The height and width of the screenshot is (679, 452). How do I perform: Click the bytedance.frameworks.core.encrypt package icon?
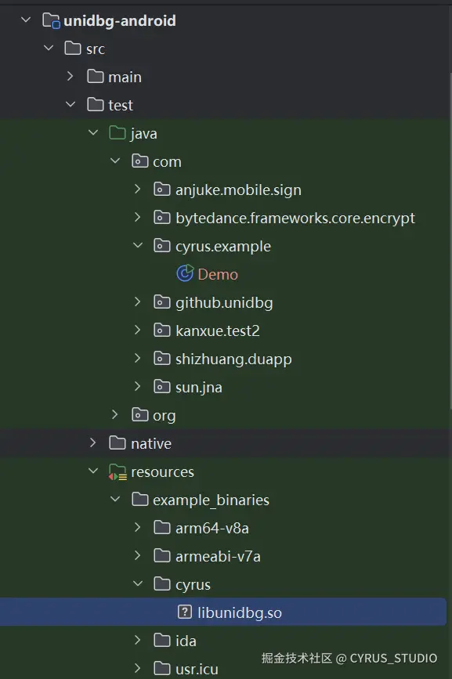pos(162,218)
